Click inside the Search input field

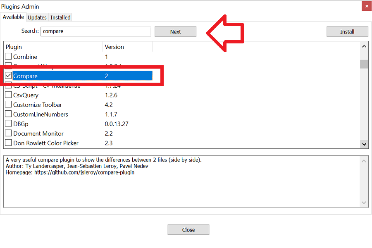(96, 31)
